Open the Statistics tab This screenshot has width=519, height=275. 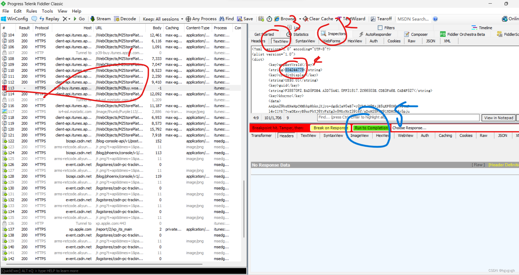coord(298,34)
